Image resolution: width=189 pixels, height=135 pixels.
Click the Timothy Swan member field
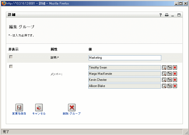tap(125, 67)
